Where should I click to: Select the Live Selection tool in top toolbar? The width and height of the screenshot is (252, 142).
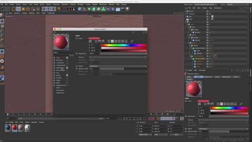(x=14, y=9)
